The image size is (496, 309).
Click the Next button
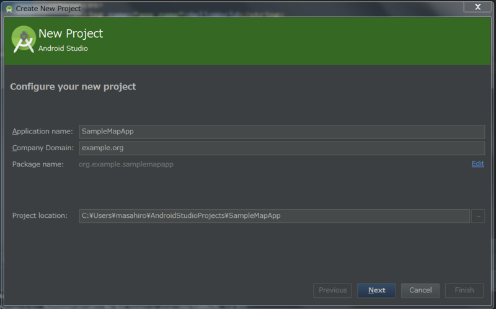pos(376,290)
